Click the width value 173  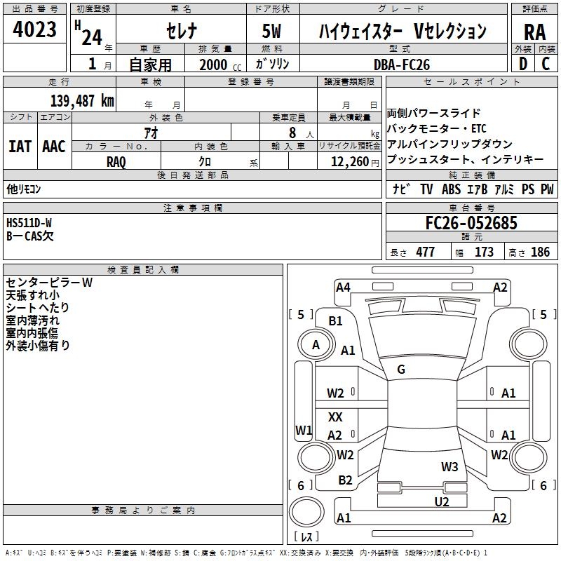tap(484, 252)
